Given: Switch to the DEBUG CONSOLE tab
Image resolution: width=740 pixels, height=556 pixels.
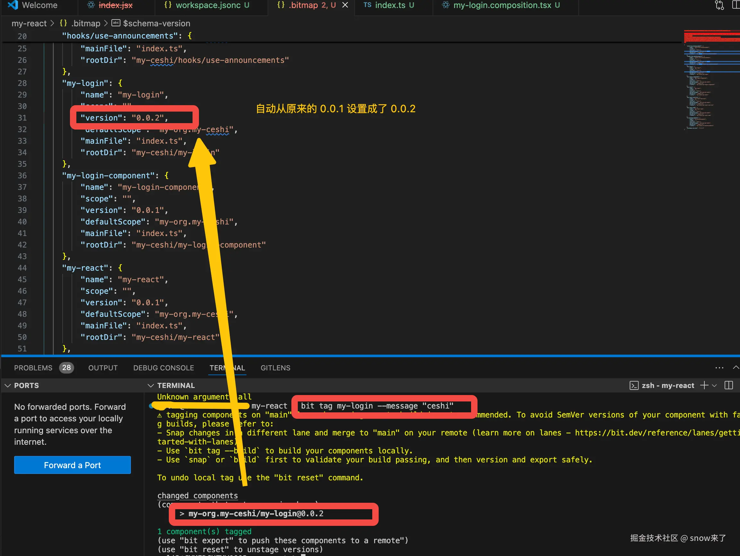Looking at the screenshot, I should tap(163, 368).
